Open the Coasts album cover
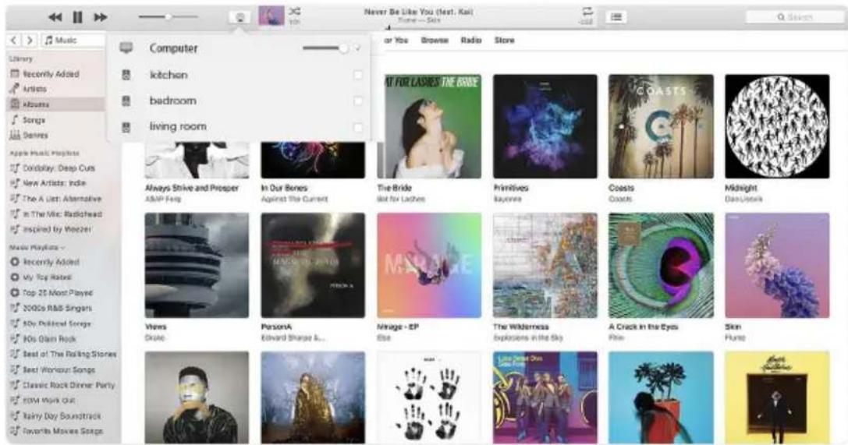848x445 pixels. (661, 126)
